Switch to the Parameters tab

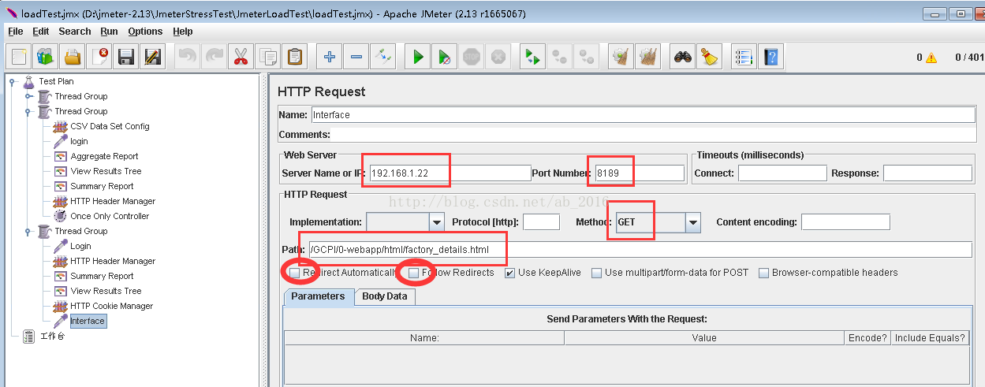[x=318, y=296]
